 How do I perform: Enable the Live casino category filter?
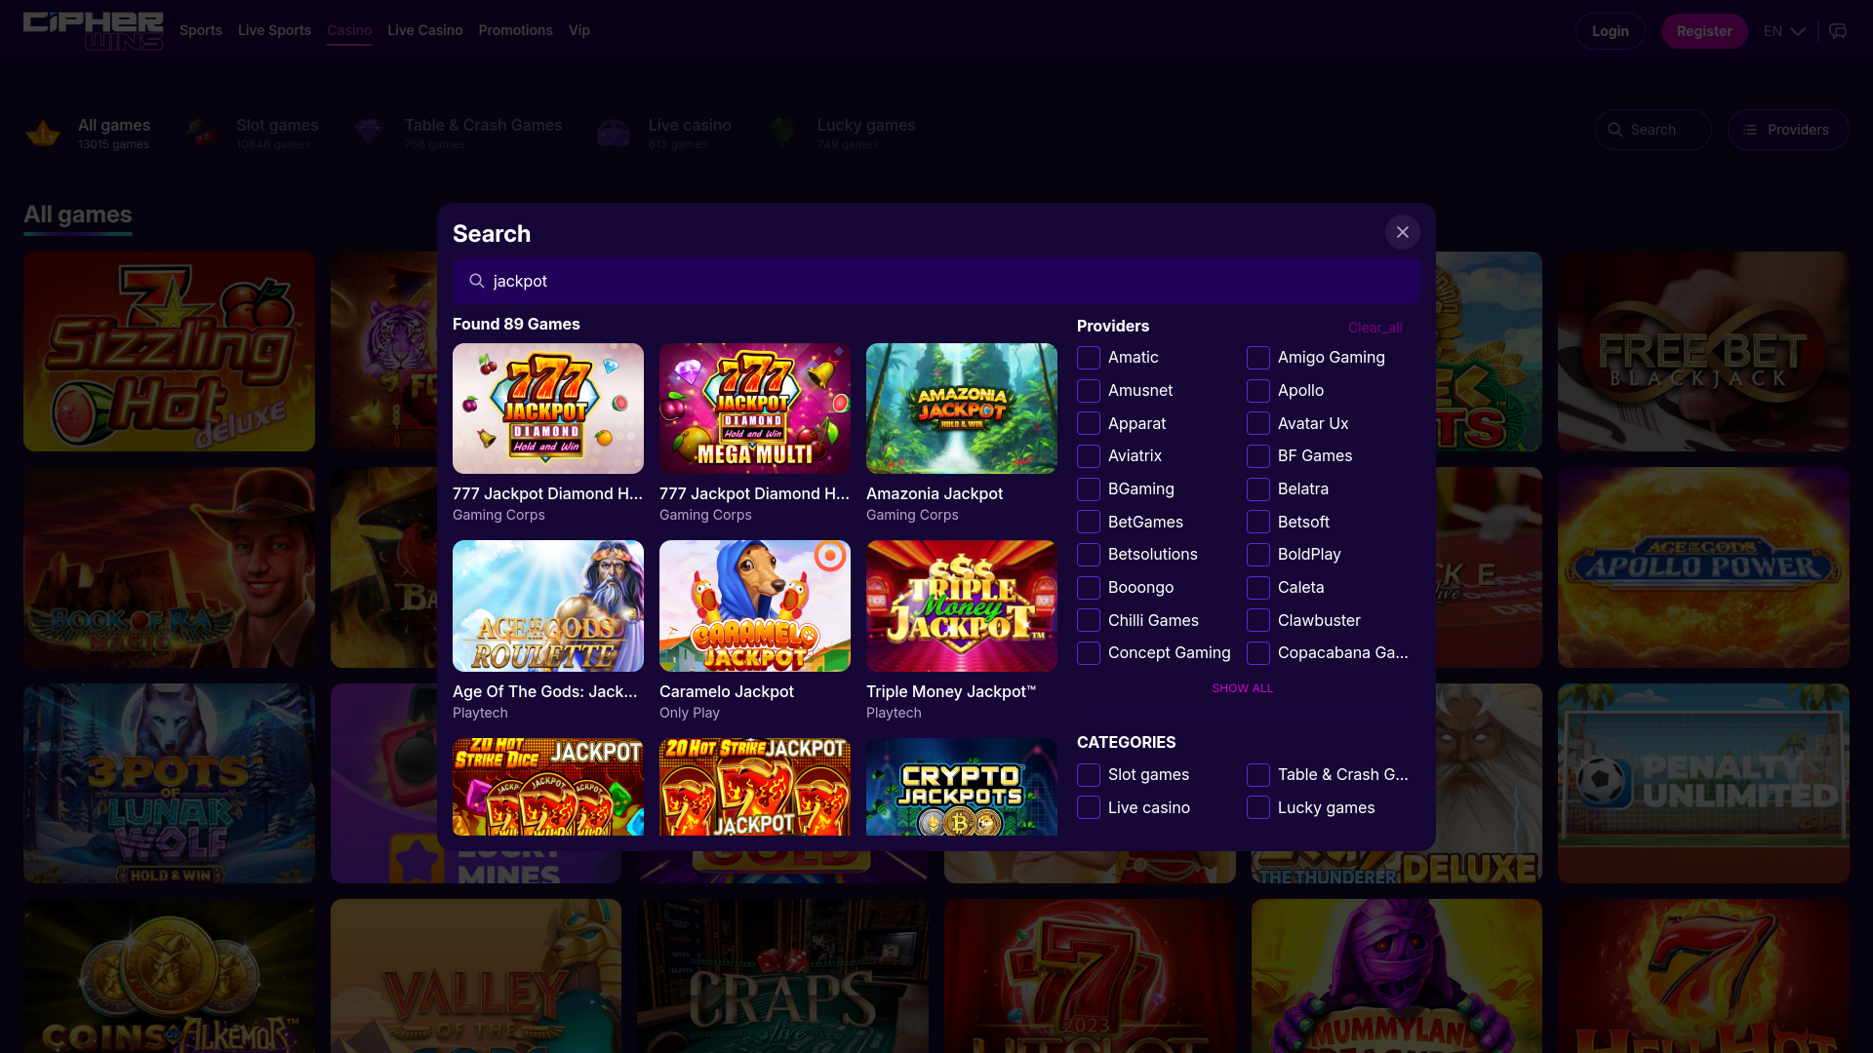click(x=1088, y=807)
